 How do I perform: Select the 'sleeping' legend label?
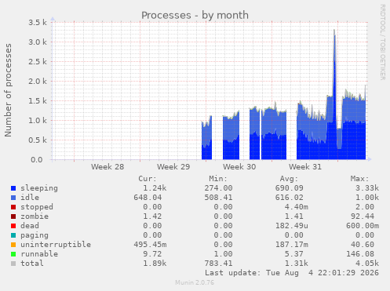(39, 188)
